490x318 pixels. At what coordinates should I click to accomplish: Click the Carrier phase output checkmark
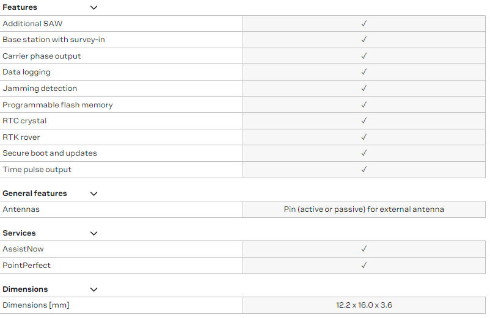point(364,56)
